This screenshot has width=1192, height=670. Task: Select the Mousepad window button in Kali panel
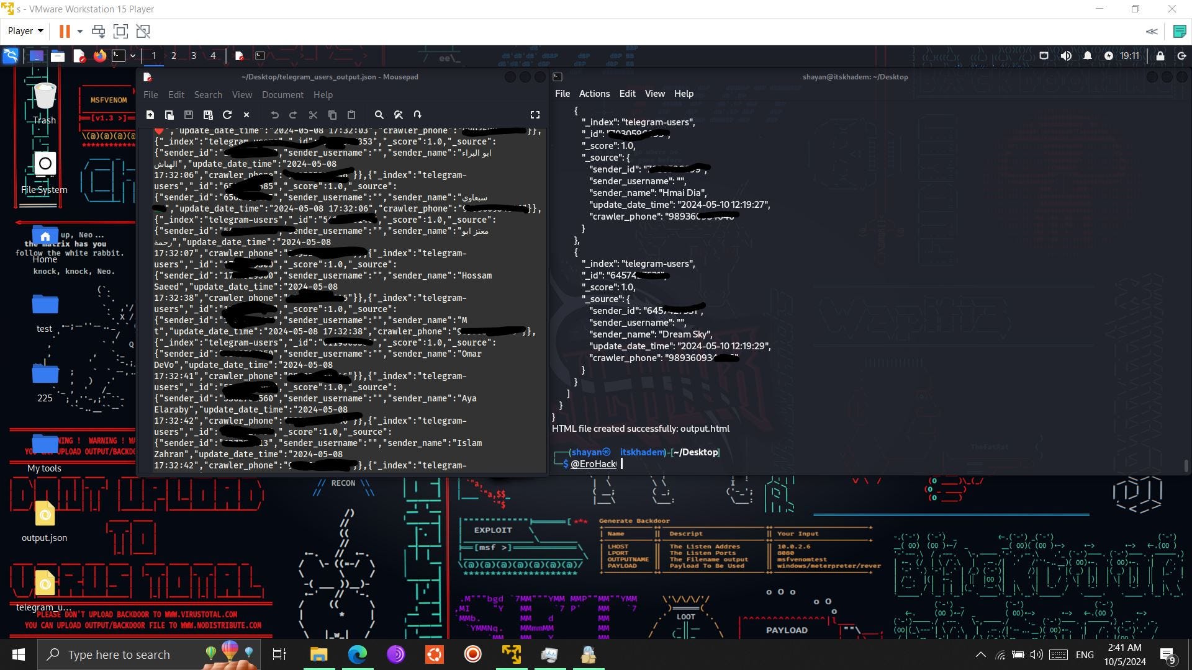[x=239, y=56]
